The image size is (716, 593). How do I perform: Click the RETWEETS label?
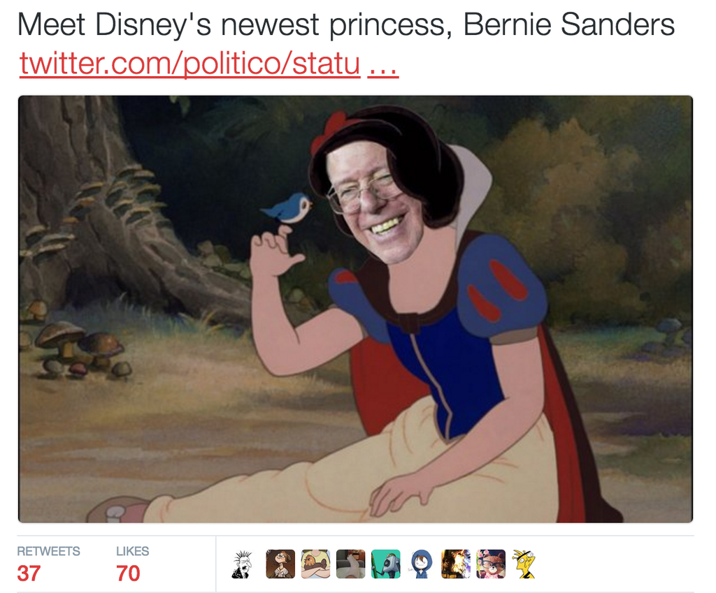click(x=48, y=551)
